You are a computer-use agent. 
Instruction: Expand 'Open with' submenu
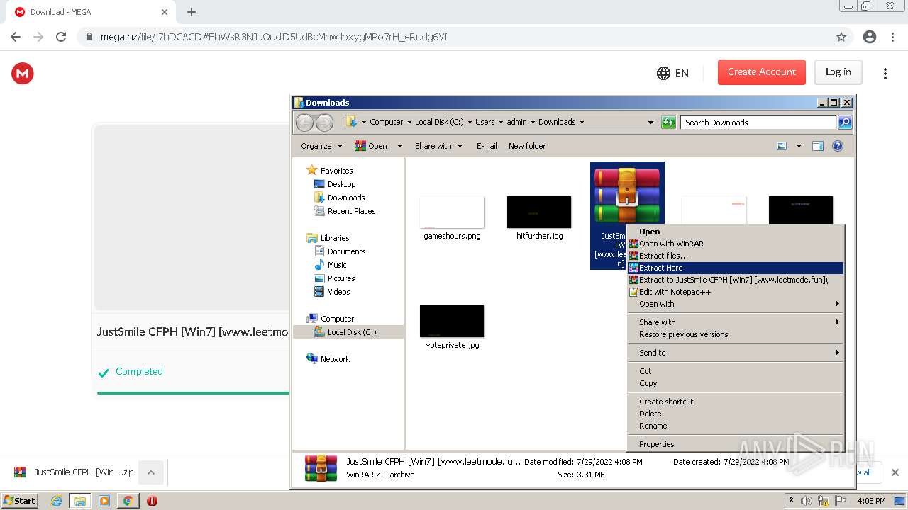pyautogui.click(x=735, y=304)
